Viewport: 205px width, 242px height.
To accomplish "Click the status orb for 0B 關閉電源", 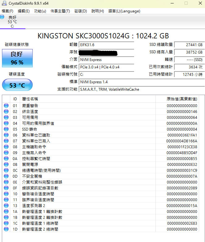I will [6, 164].
